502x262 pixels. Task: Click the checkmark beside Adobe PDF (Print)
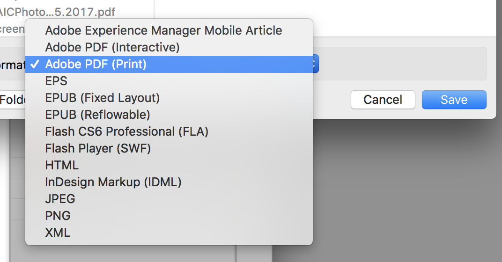click(x=35, y=64)
